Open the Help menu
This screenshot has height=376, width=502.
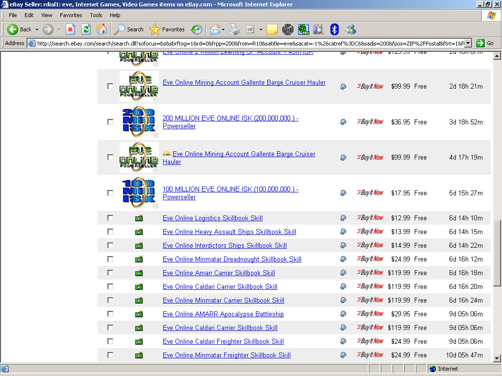click(115, 15)
